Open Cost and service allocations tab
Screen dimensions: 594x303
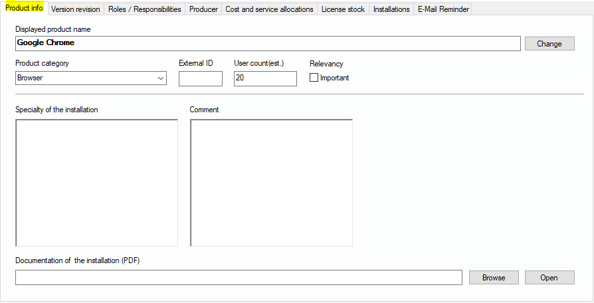click(269, 9)
